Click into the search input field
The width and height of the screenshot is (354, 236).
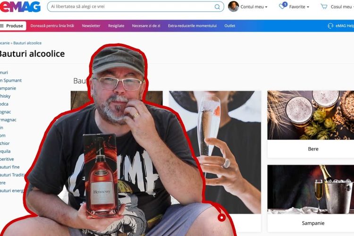pyautogui.click(x=130, y=7)
